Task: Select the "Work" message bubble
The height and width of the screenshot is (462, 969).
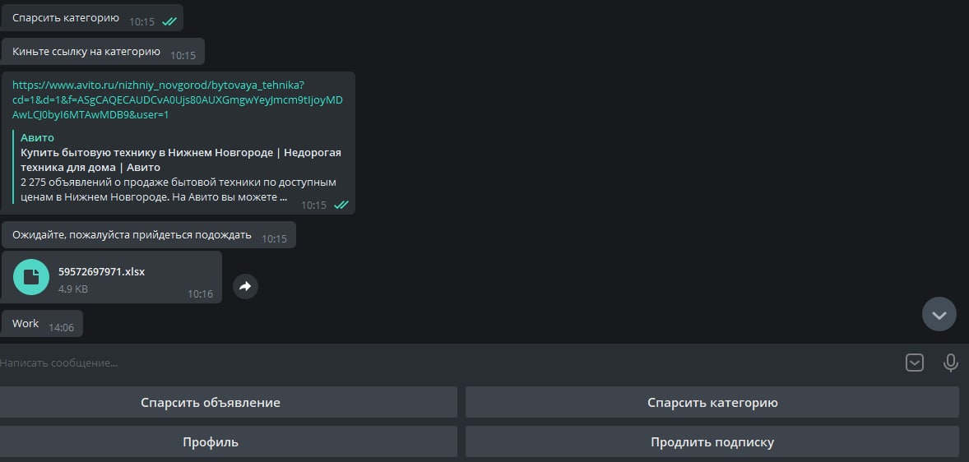Action: click(x=26, y=324)
